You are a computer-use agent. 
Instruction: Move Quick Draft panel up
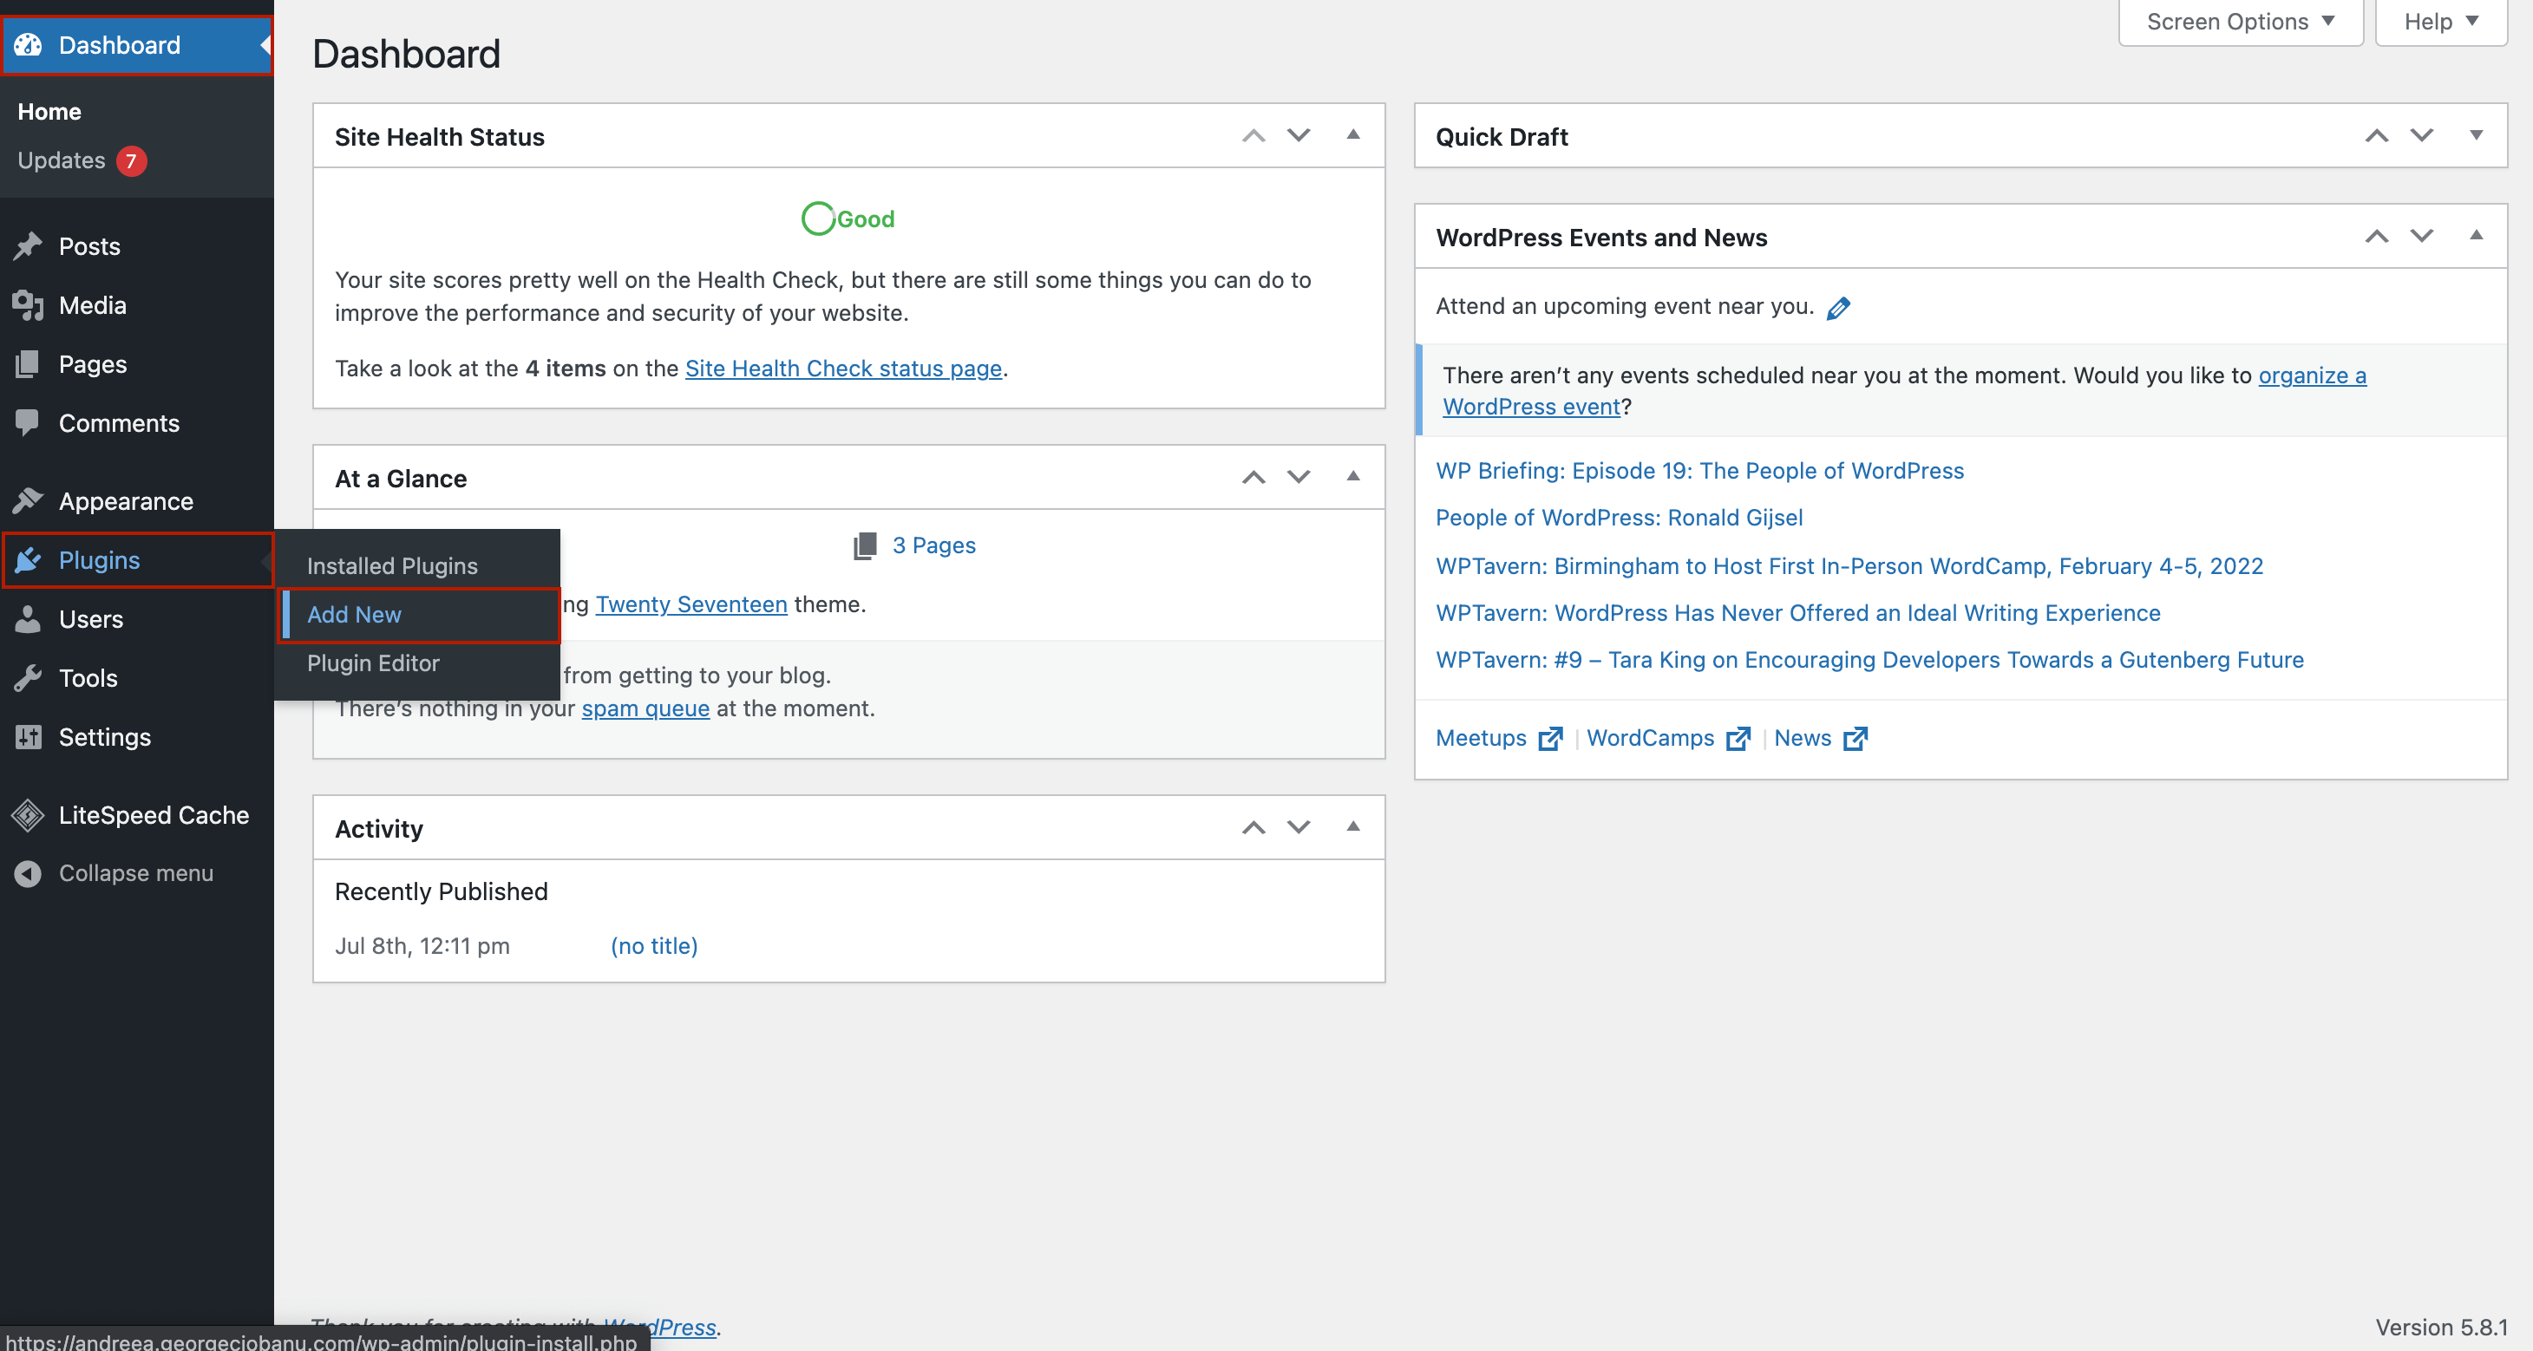[2376, 135]
